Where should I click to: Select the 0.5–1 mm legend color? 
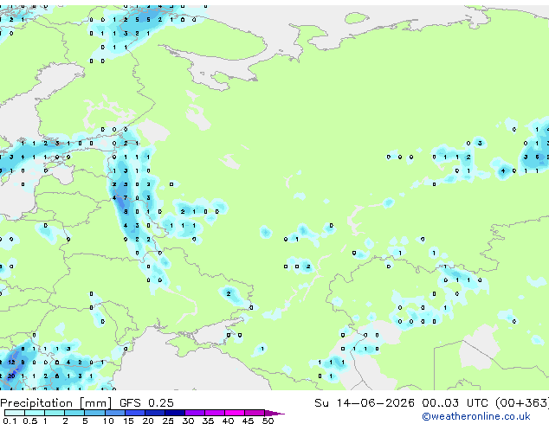[35, 413]
